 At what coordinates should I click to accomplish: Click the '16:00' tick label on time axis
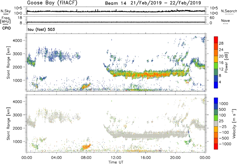(x=145, y=158)
